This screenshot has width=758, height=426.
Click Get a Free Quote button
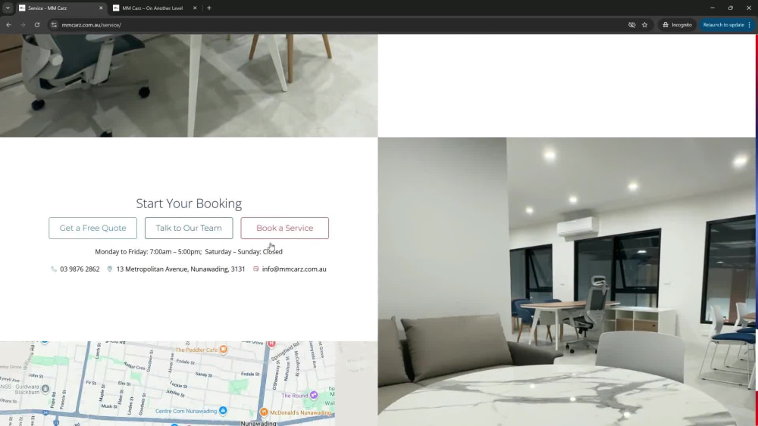point(92,229)
